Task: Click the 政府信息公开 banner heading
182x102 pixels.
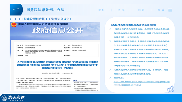Action: click(57, 30)
